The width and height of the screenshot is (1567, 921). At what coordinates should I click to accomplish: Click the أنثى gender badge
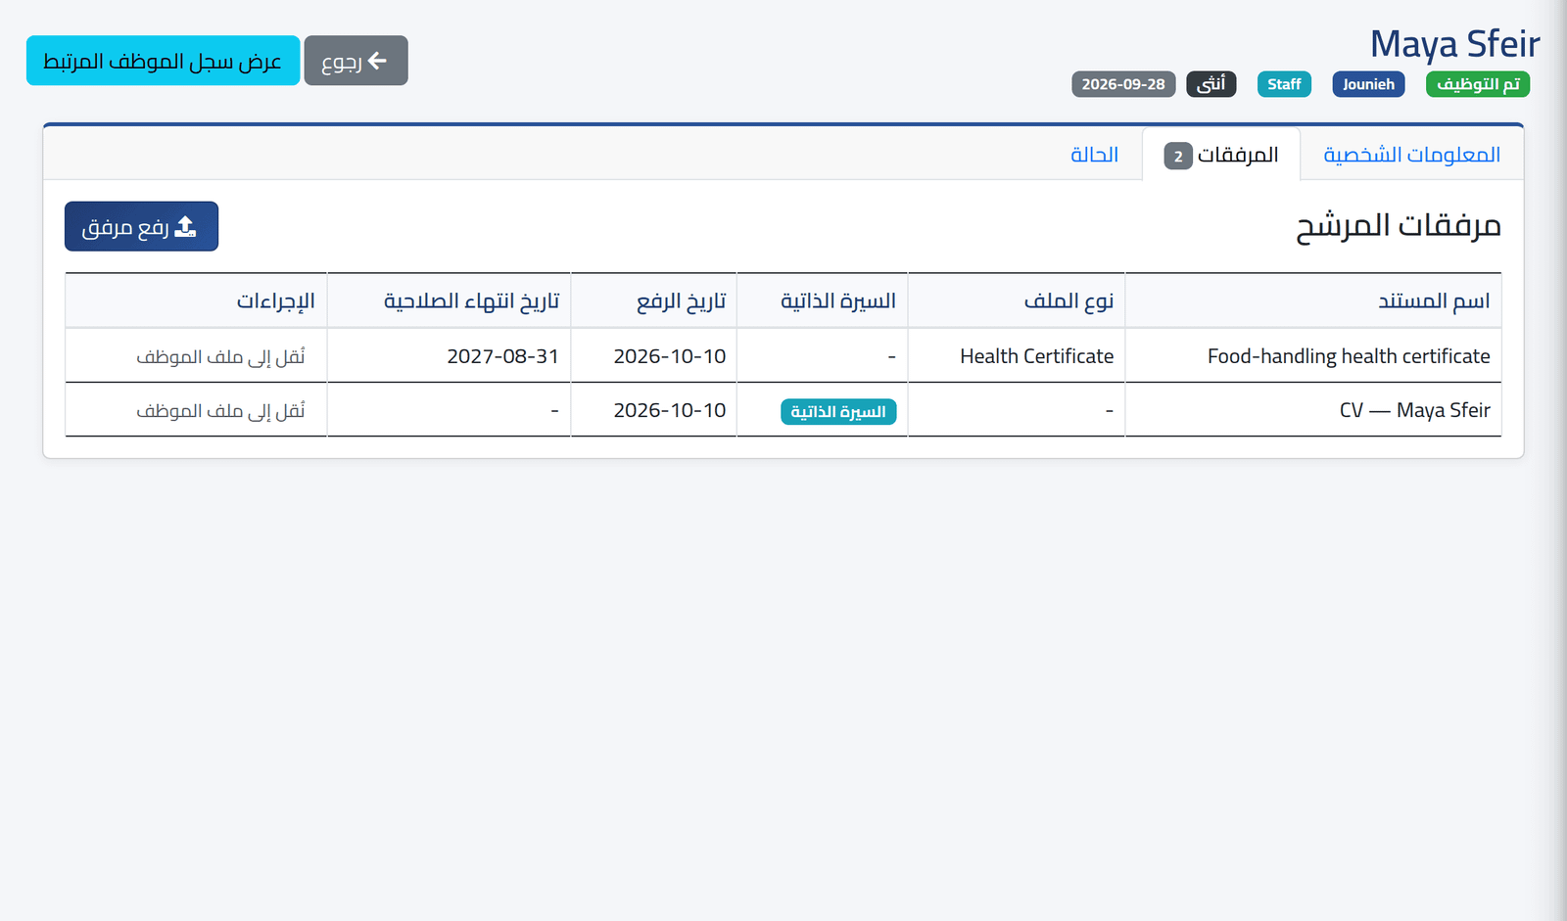click(x=1211, y=84)
